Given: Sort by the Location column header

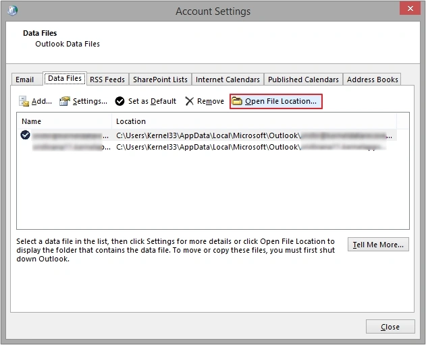Looking at the screenshot, I should coord(254,121).
